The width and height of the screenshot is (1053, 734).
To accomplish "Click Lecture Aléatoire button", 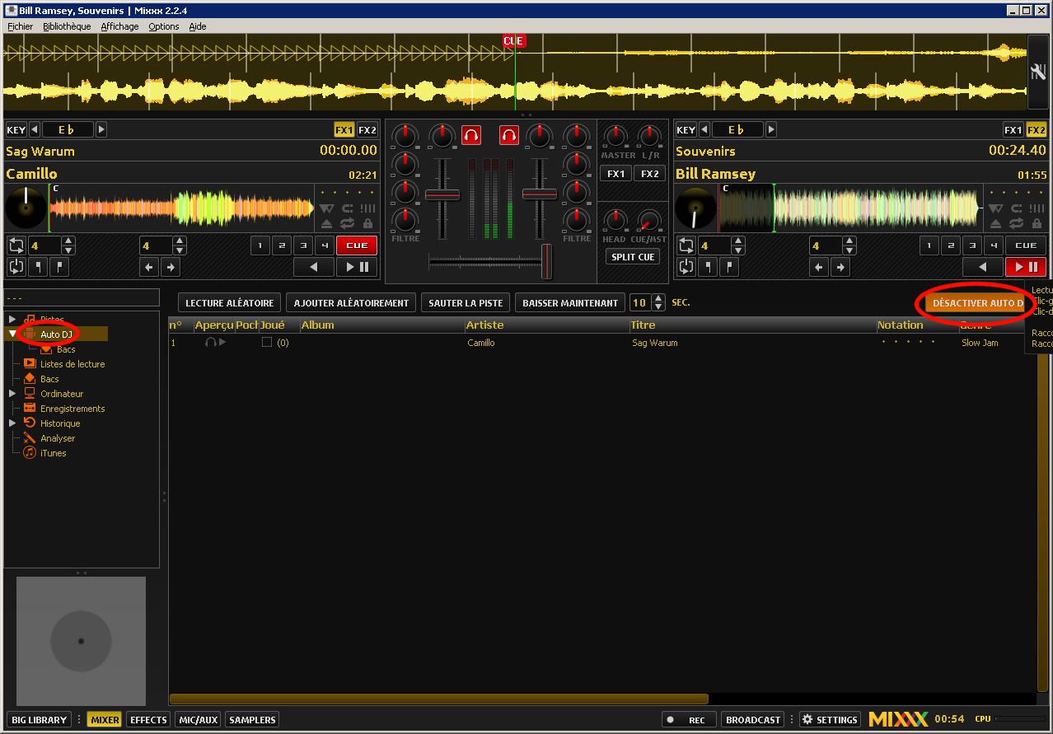I will point(229,303).
